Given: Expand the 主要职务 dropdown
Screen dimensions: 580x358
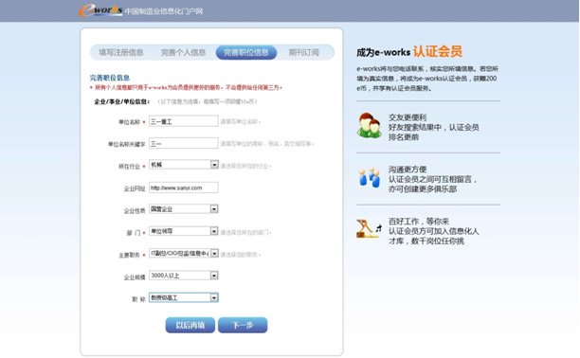Looking at the screenshot, I should [184, 253].
